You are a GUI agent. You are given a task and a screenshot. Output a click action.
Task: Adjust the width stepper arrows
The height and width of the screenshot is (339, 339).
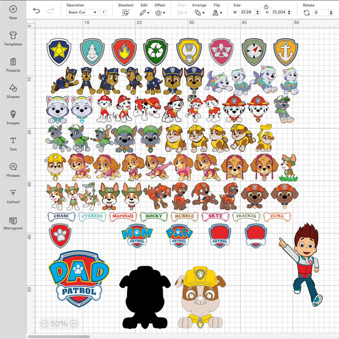coord(258,12)
